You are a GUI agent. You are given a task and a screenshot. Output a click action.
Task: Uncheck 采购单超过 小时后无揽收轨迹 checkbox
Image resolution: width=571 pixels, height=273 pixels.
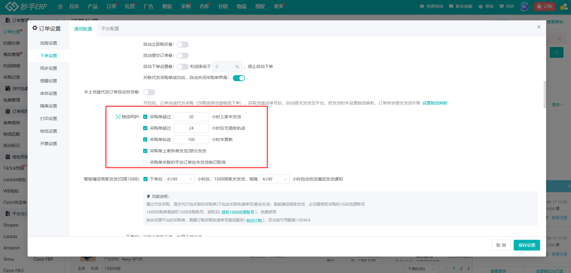pos(145,128)
